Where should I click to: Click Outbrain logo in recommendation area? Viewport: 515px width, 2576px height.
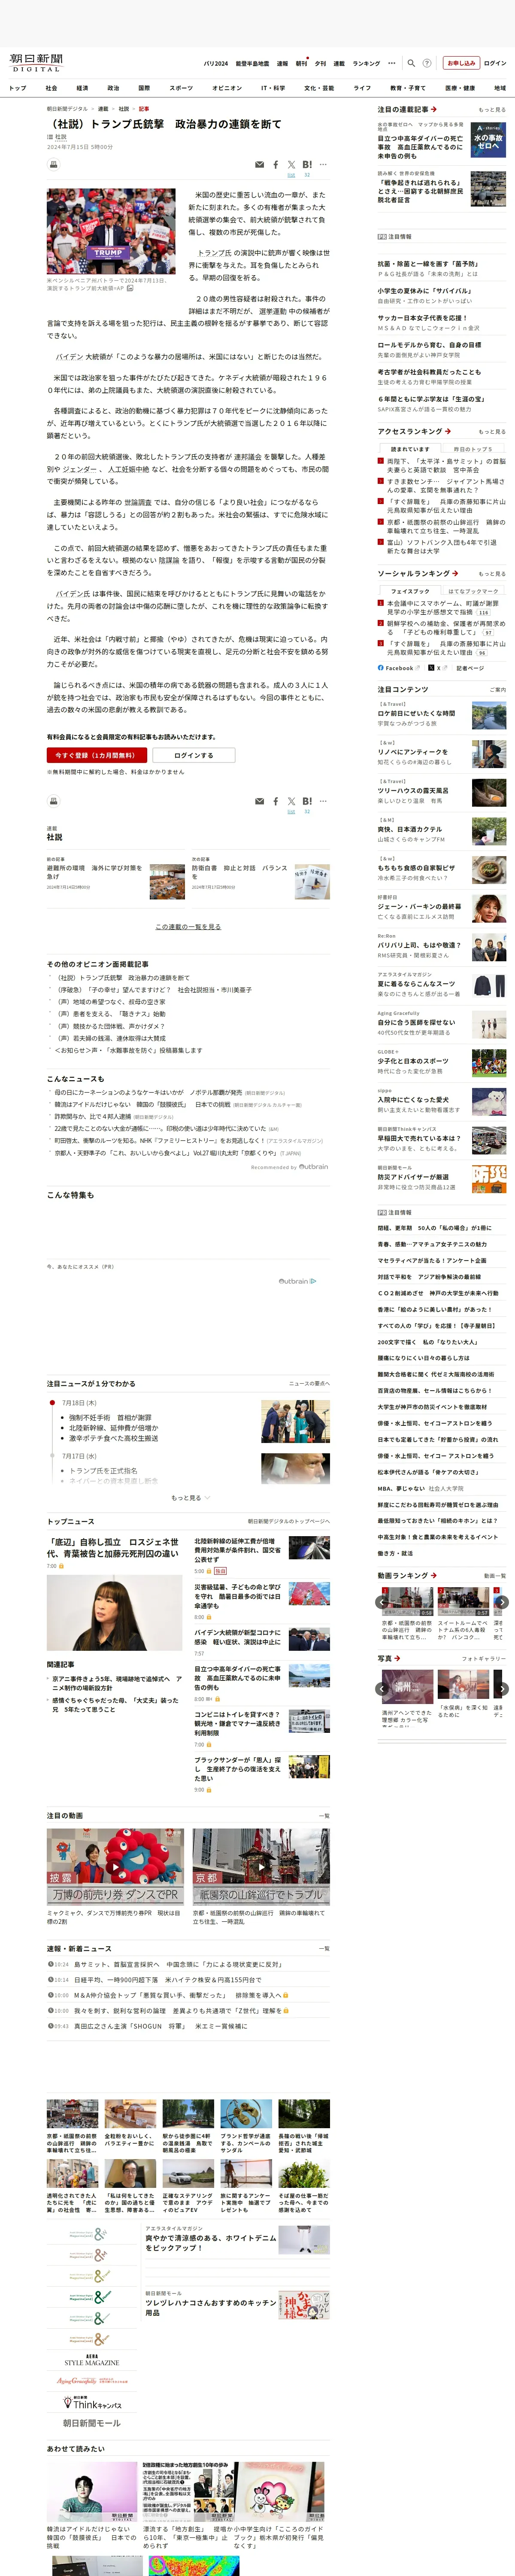pos(297,1281)
